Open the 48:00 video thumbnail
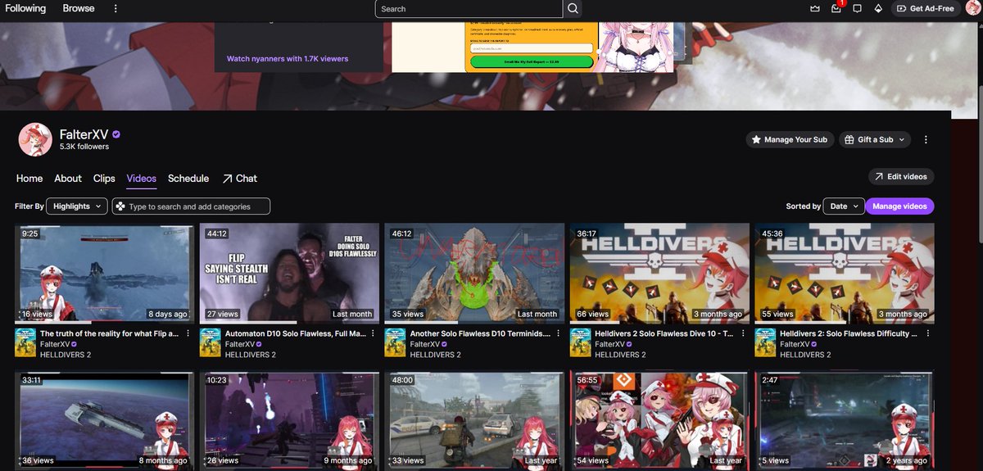The width and height of the screenshot is (983, 471). click(x=474, y=421)
